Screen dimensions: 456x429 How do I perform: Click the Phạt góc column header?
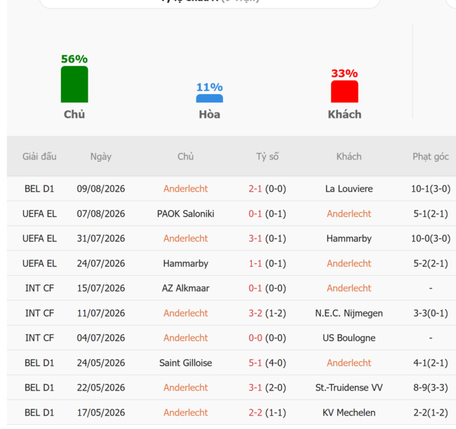tap(431, 157)
